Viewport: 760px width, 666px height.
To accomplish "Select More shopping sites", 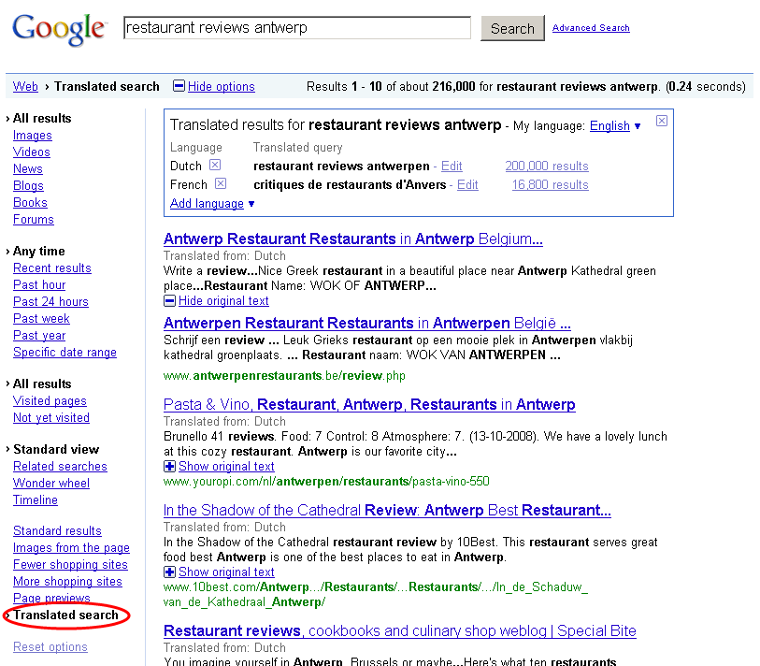I will coord(67,582).
